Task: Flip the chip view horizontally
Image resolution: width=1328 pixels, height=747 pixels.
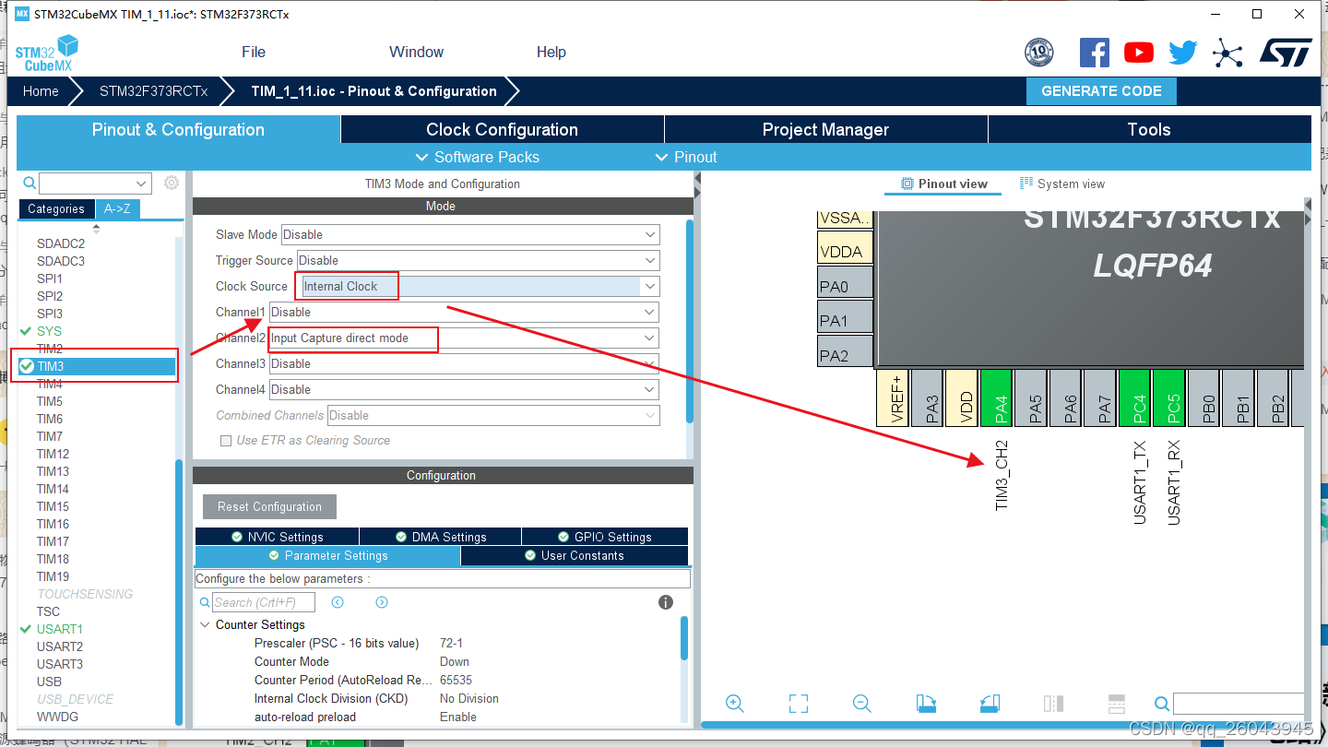Action: 1053,704
